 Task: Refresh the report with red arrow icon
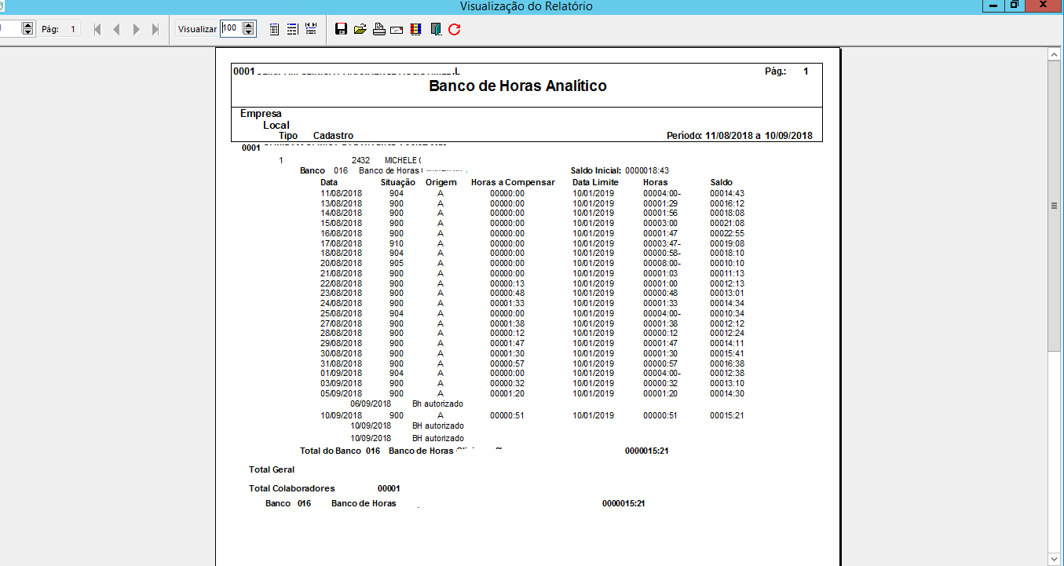click(454, 29)
